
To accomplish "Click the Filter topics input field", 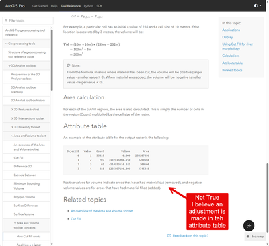I will point(28,21).
